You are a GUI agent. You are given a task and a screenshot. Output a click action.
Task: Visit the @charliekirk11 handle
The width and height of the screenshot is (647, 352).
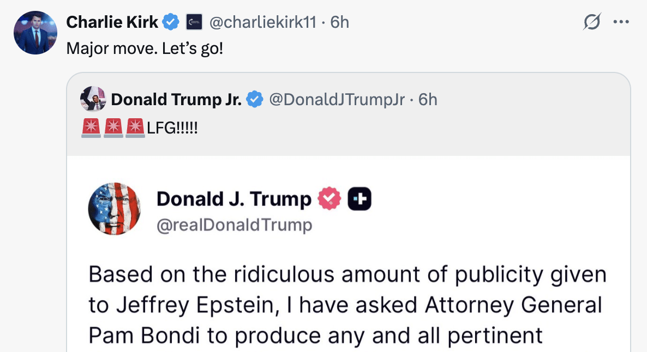(263, 22)
